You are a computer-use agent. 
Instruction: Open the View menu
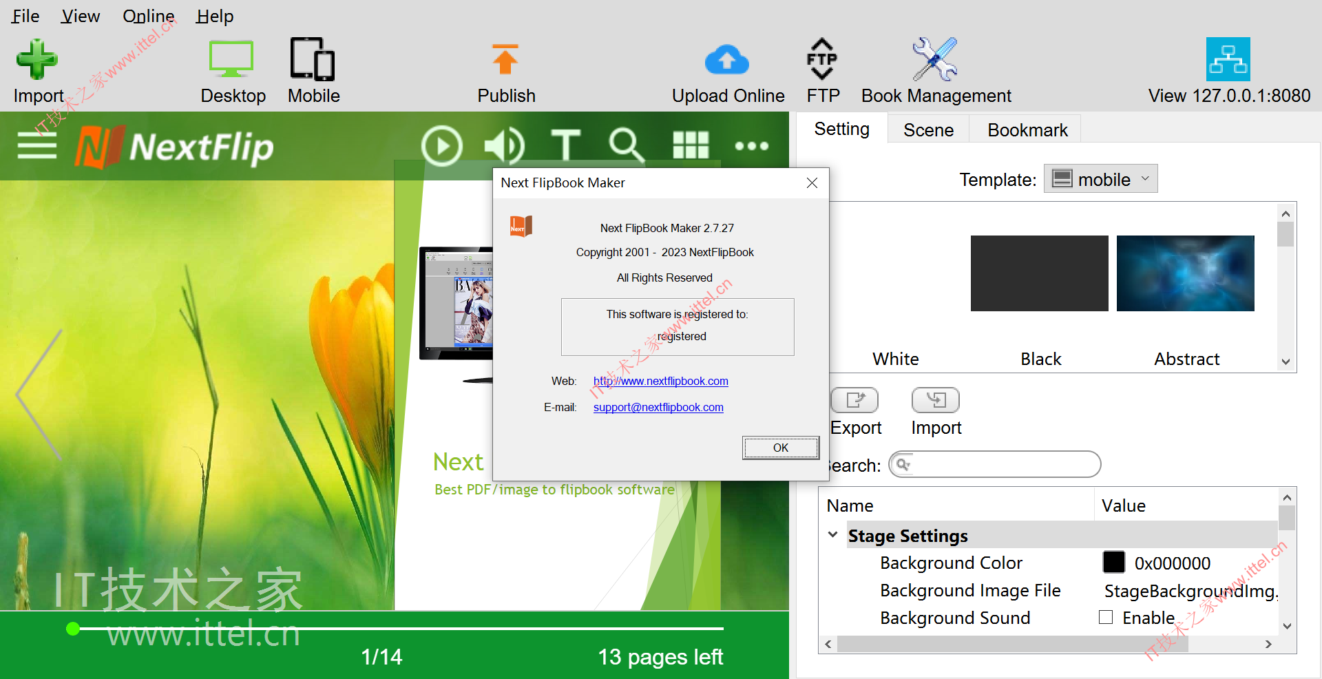[80, 16]
